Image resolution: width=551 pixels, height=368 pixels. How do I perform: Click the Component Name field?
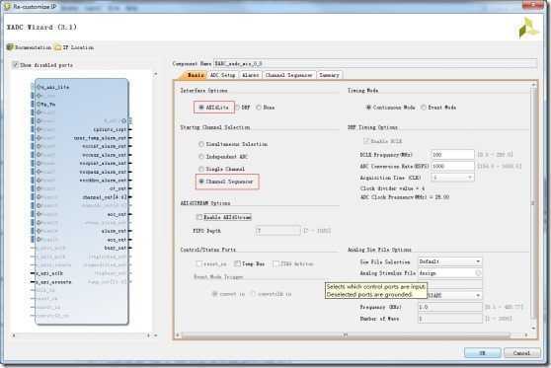pos(375,63)
